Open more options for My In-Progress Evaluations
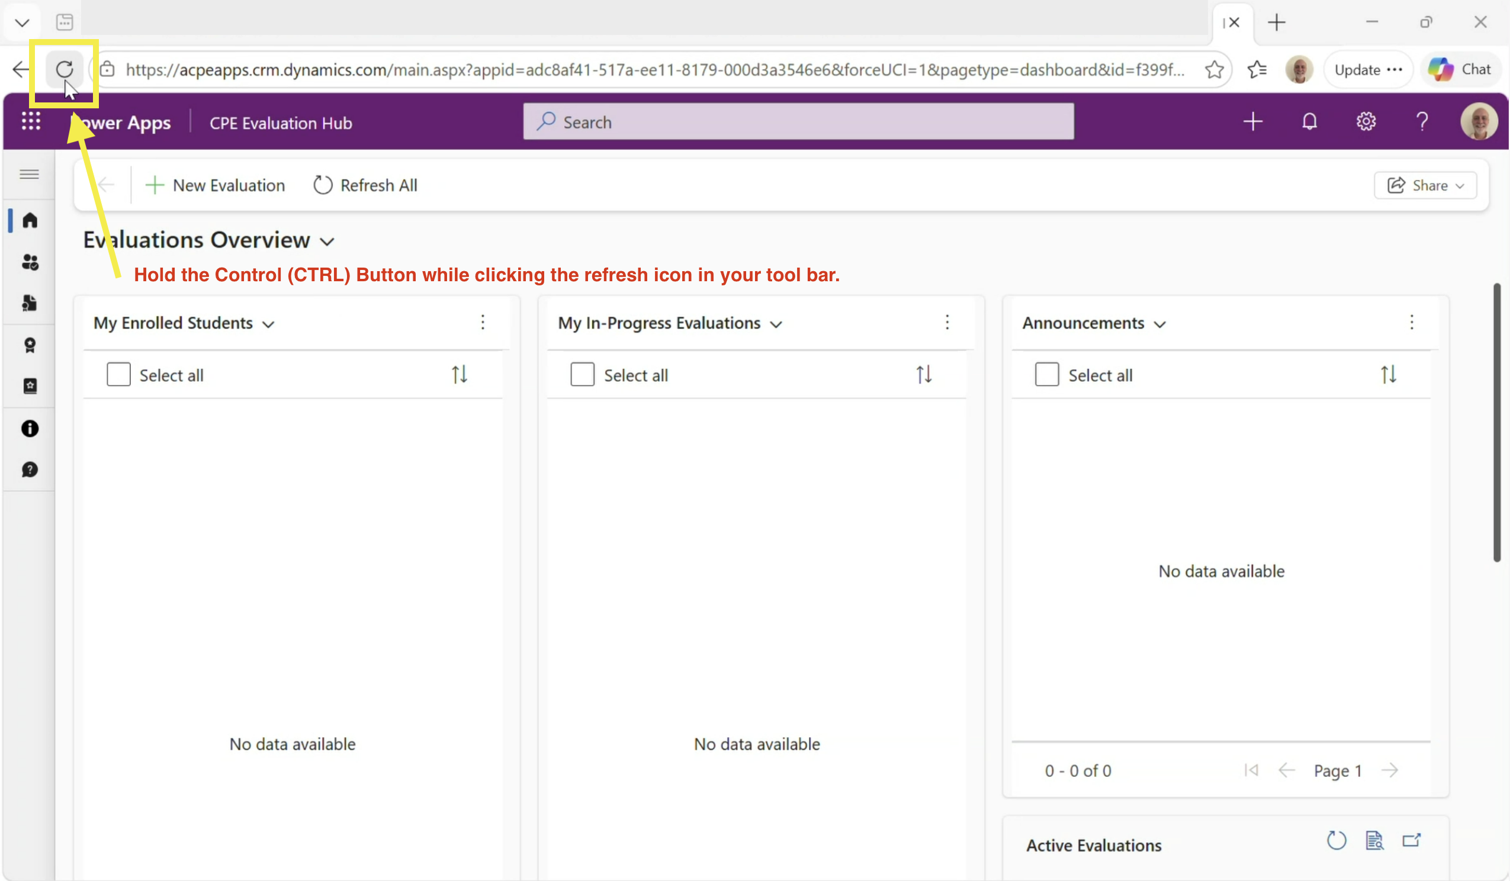This screenshot has height=881, width=1510. tap(947, 323)
